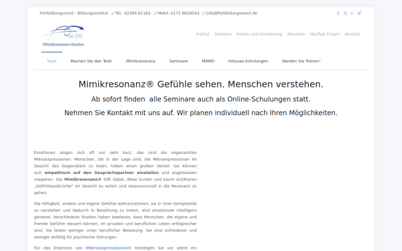The width and height of the screenshot is (402, 251).
Task: Open the MRMD tab
Action: [208, 61]
